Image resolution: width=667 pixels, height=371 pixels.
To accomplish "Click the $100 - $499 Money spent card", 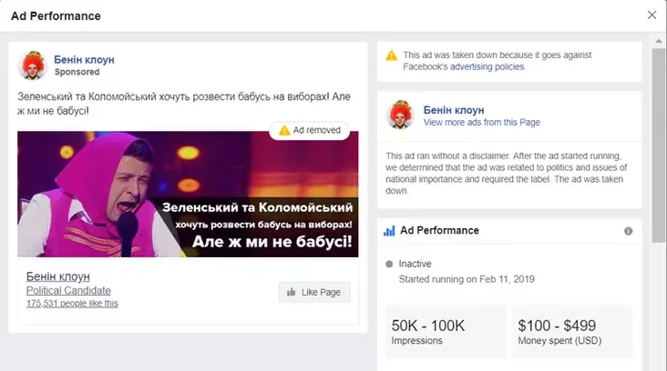I will 572,332.
